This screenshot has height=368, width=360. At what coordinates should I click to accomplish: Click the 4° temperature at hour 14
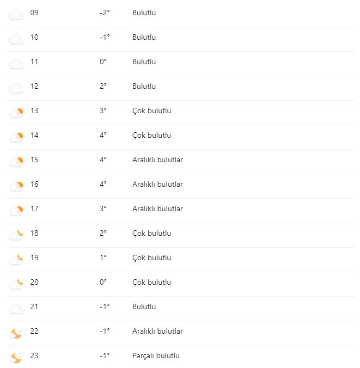(103, 135)
